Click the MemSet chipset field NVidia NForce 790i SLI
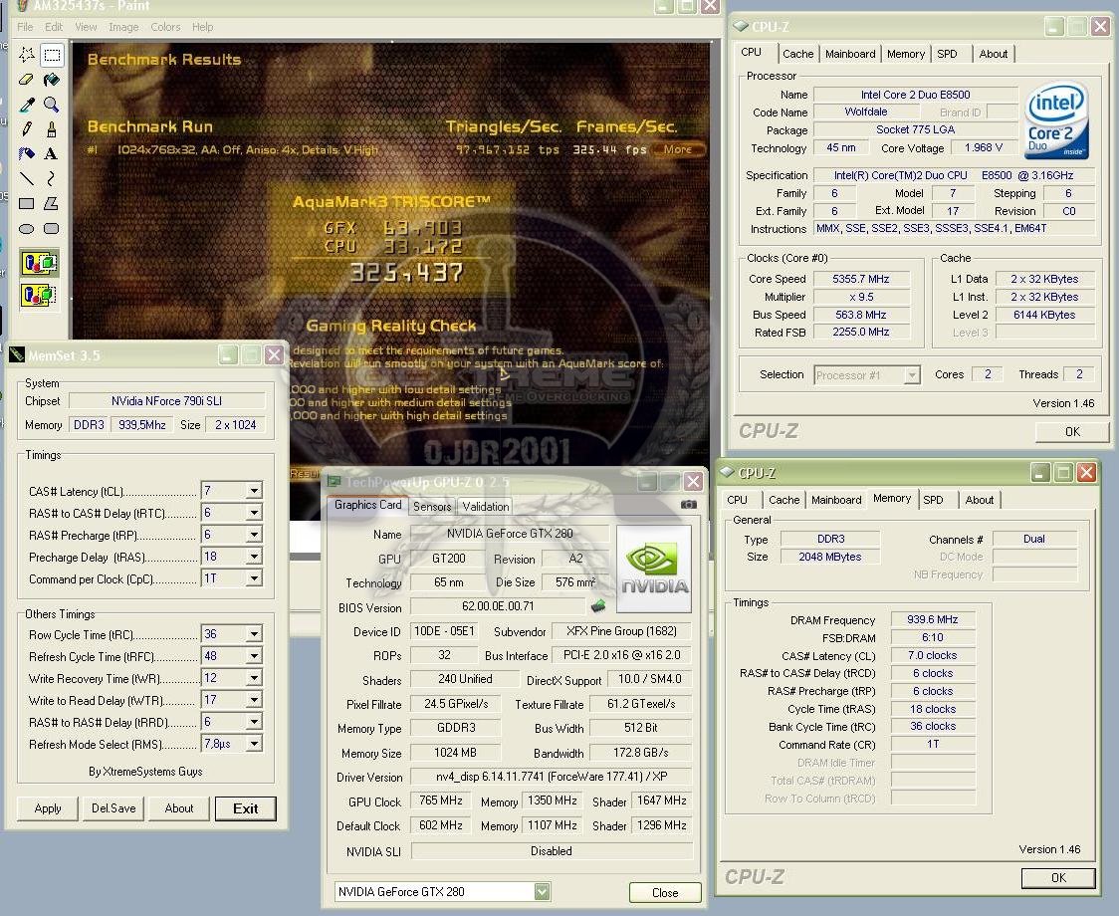Screen dimensions: 1119x916 click(167, 401)
